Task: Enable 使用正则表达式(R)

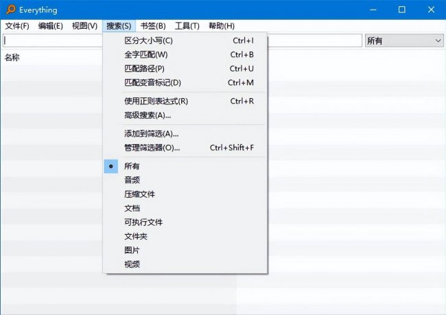Action: click(185, 101)
